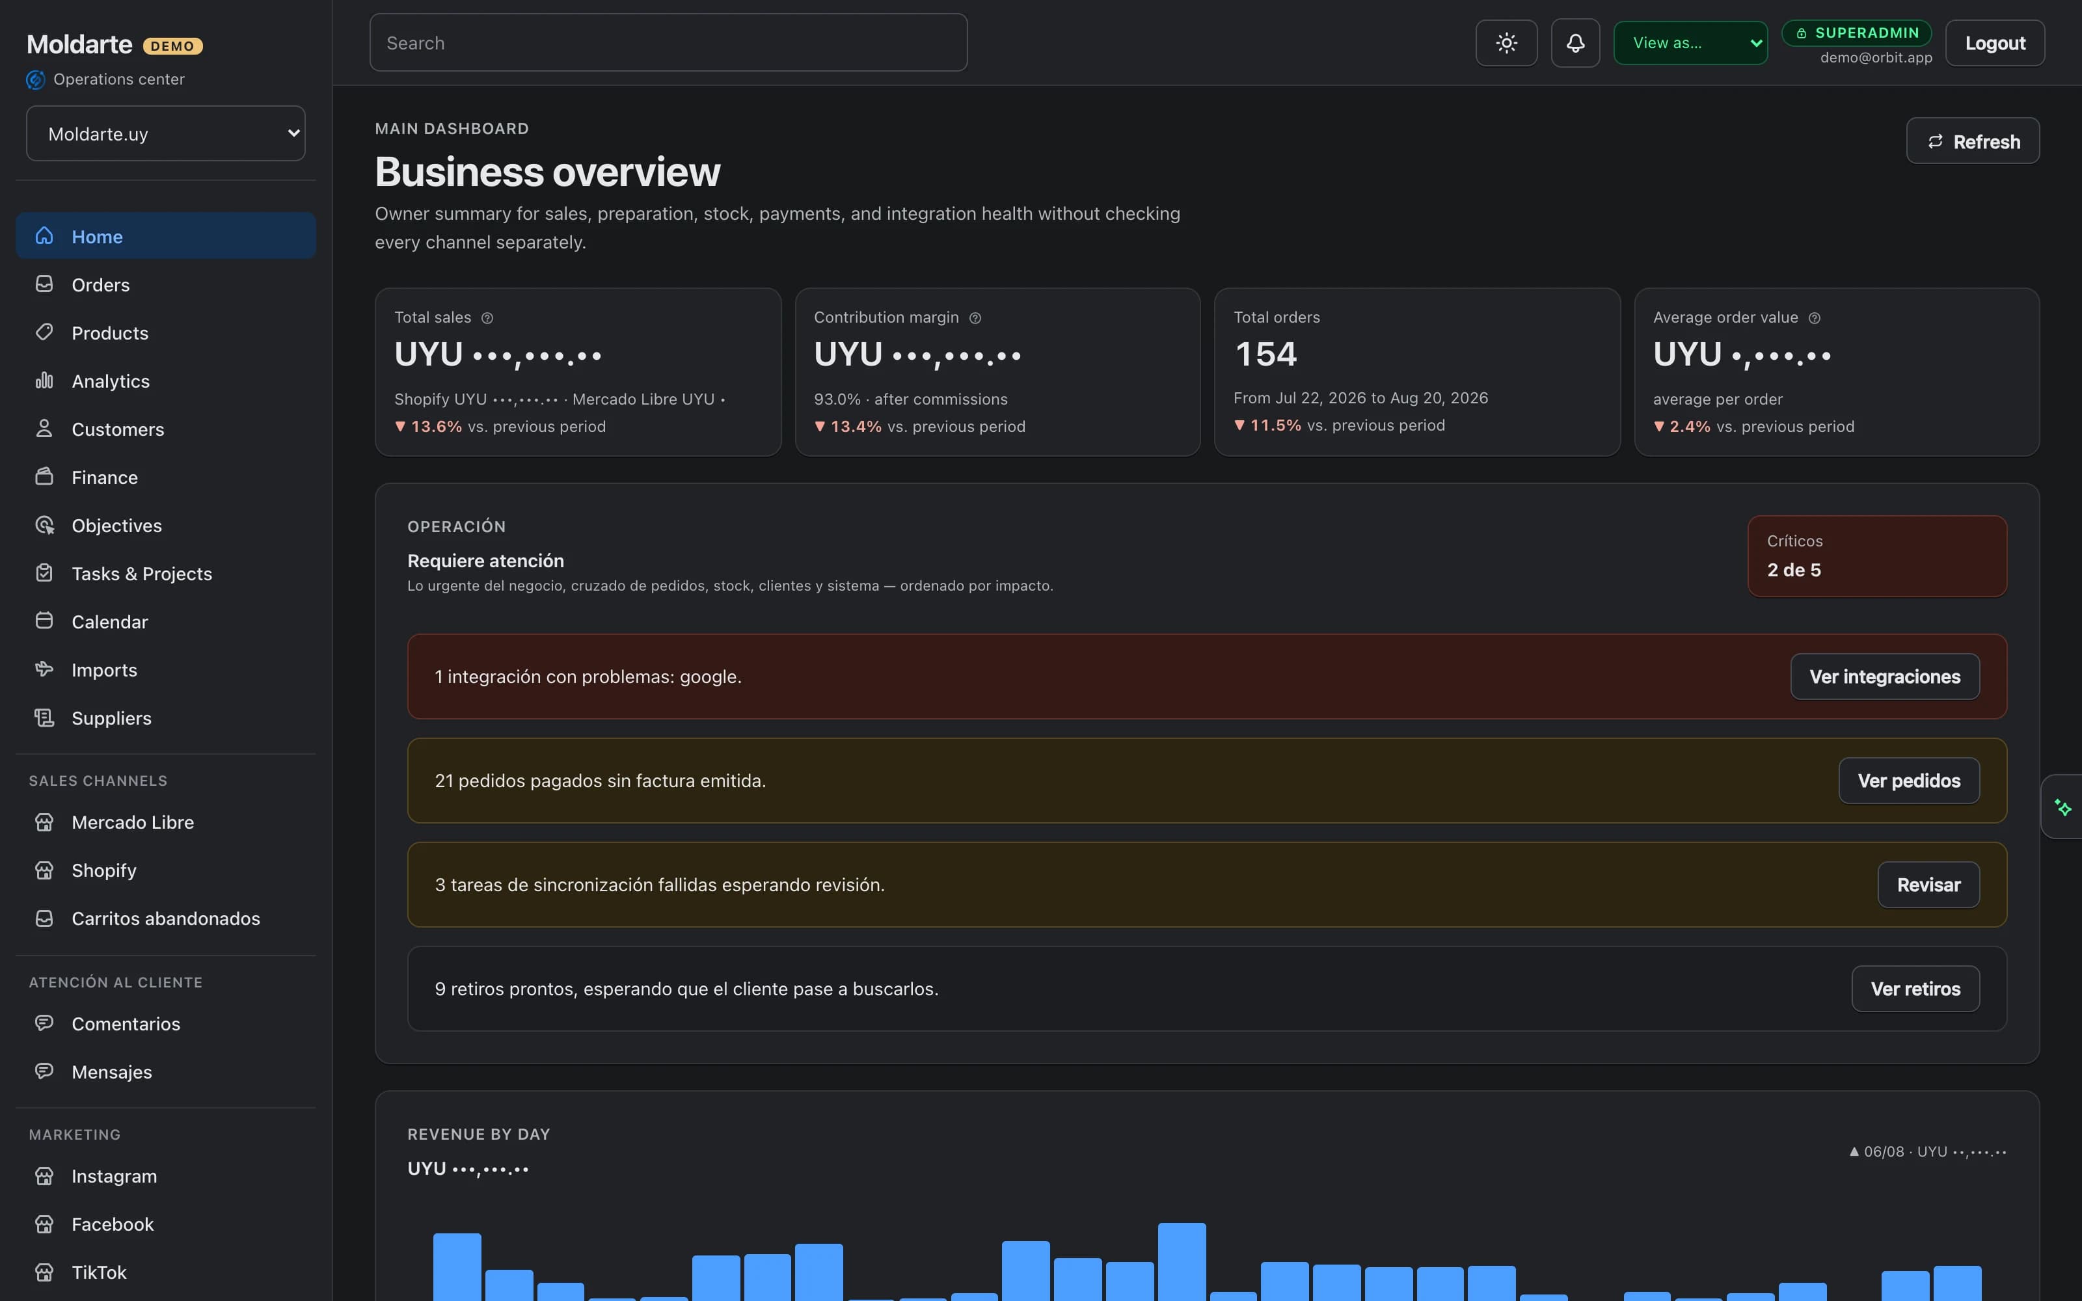Click the Home icon in the sidebar
Screen dimensions: 2082x1301
(x=44, y=235)
